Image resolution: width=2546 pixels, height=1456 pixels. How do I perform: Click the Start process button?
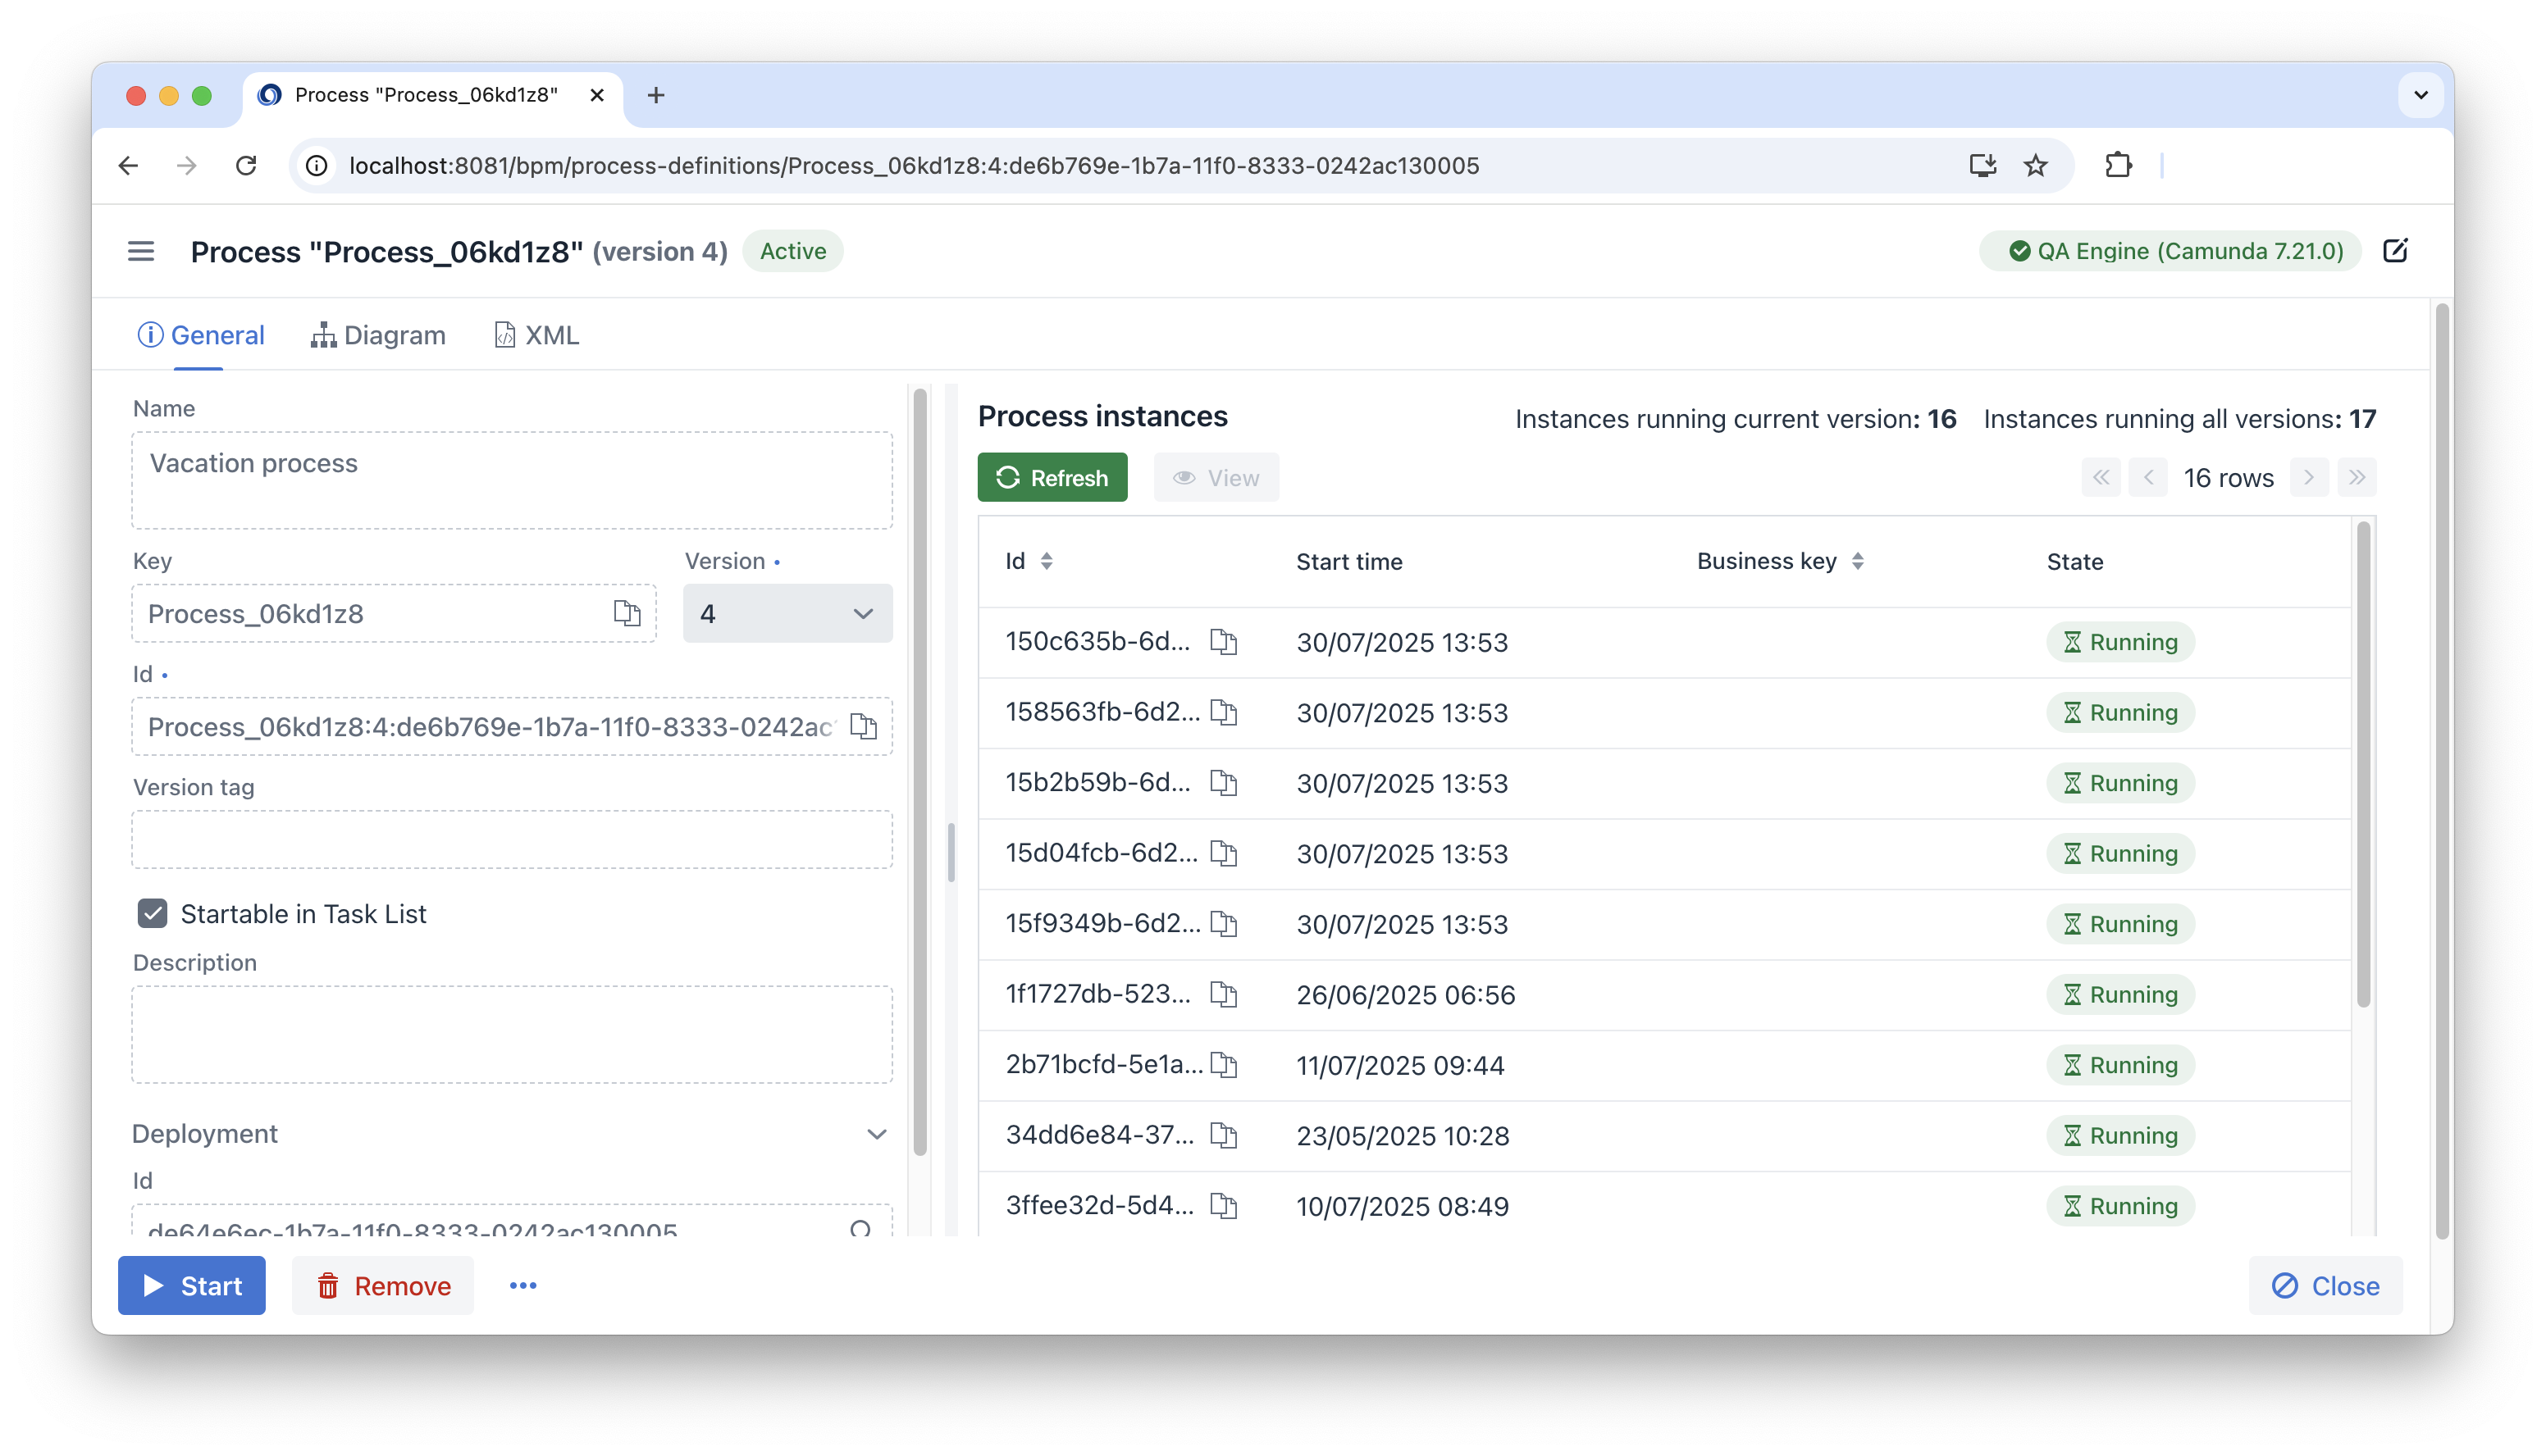click(x=192, y=1285)
